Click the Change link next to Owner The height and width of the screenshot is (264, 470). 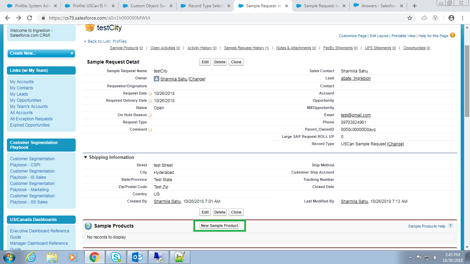197,79
